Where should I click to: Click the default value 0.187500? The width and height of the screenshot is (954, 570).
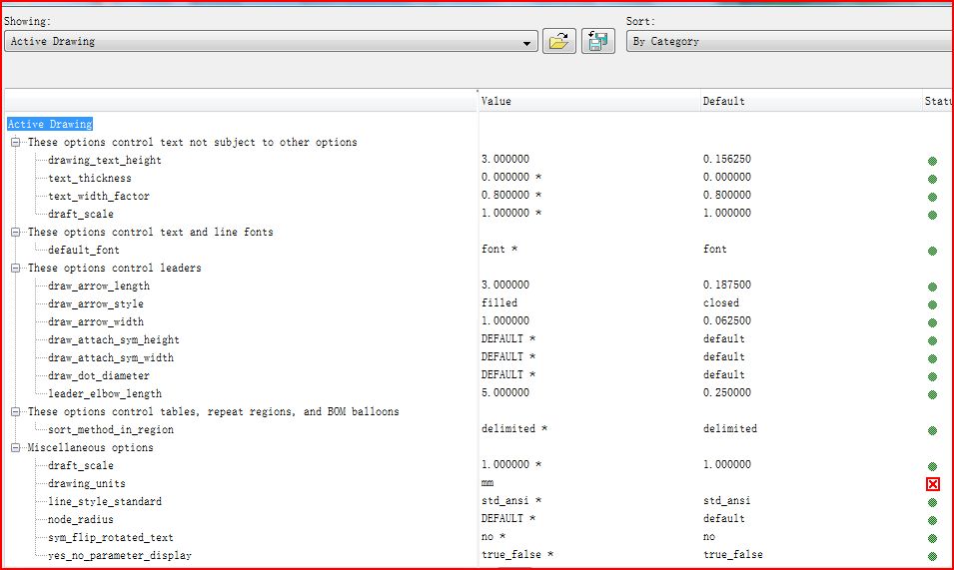coord(727,285)
